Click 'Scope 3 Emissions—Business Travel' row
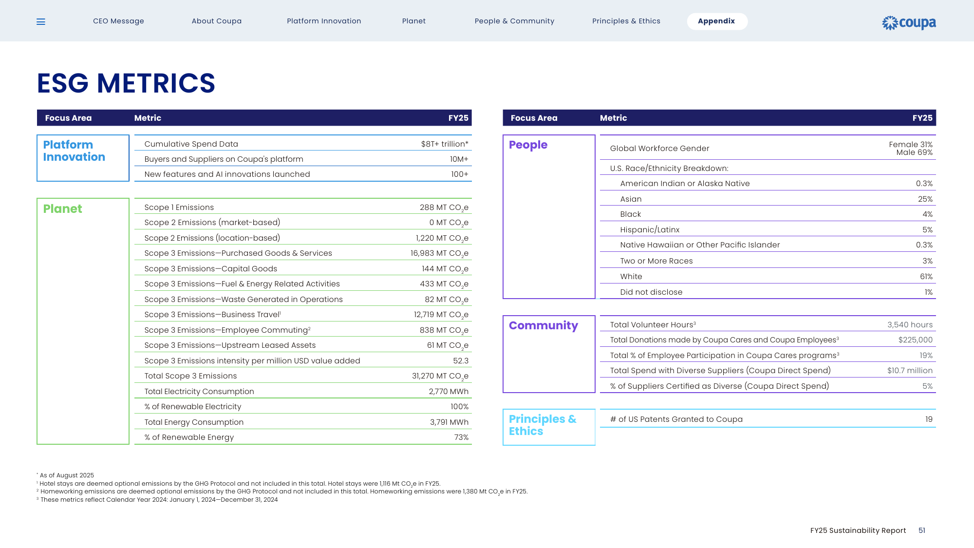 [x=303, y=314]
